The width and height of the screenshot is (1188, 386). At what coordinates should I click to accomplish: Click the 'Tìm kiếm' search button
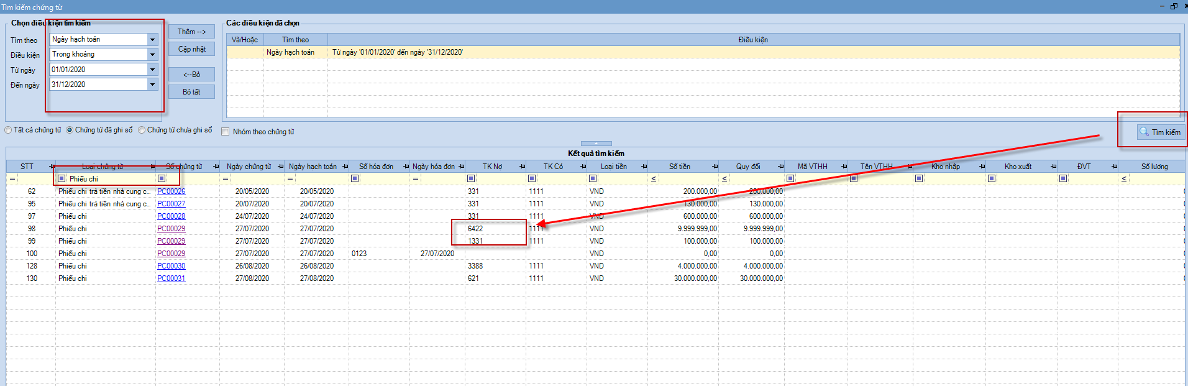click(x=1159, y=132)
